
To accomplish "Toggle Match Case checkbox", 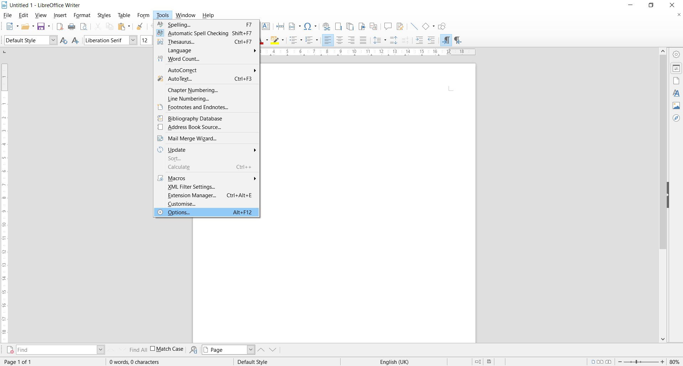I will coord(152,349).
